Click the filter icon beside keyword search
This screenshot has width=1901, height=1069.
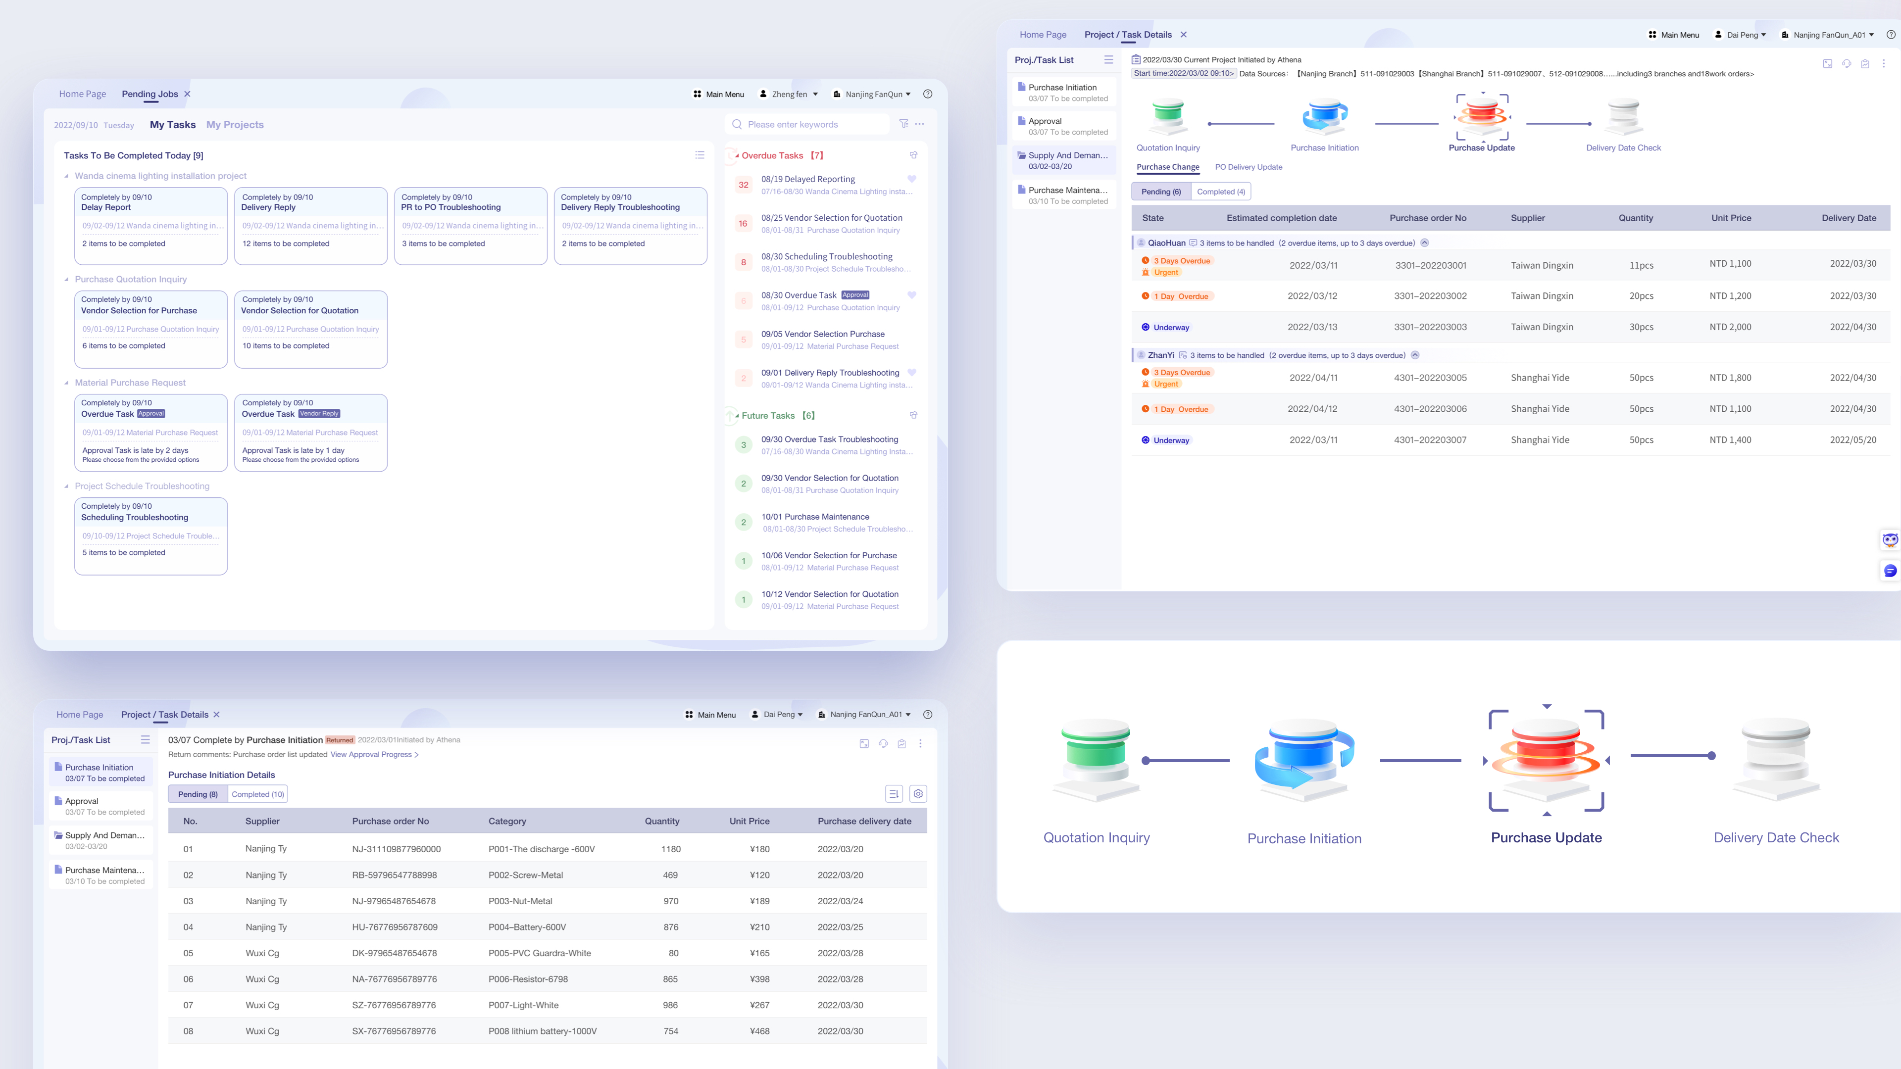click(903, 124)
